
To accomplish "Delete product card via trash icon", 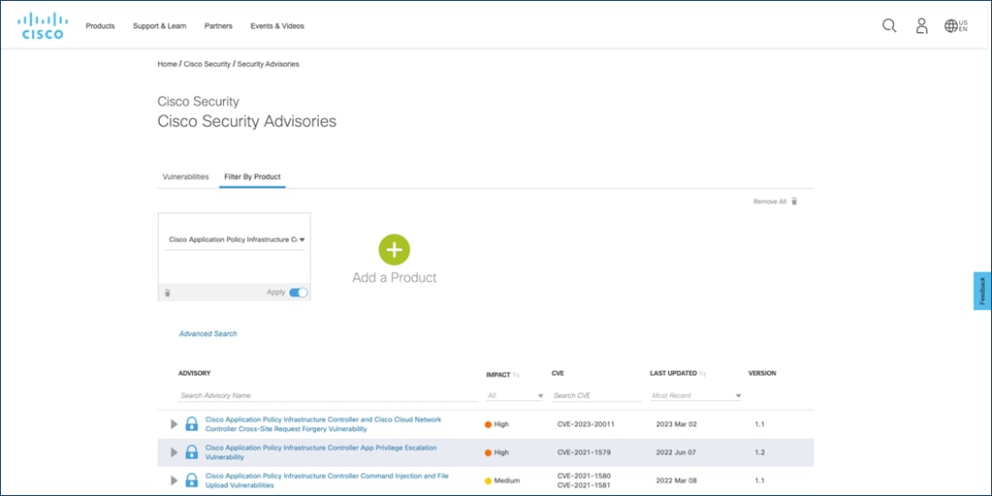I will coord(168,293).
